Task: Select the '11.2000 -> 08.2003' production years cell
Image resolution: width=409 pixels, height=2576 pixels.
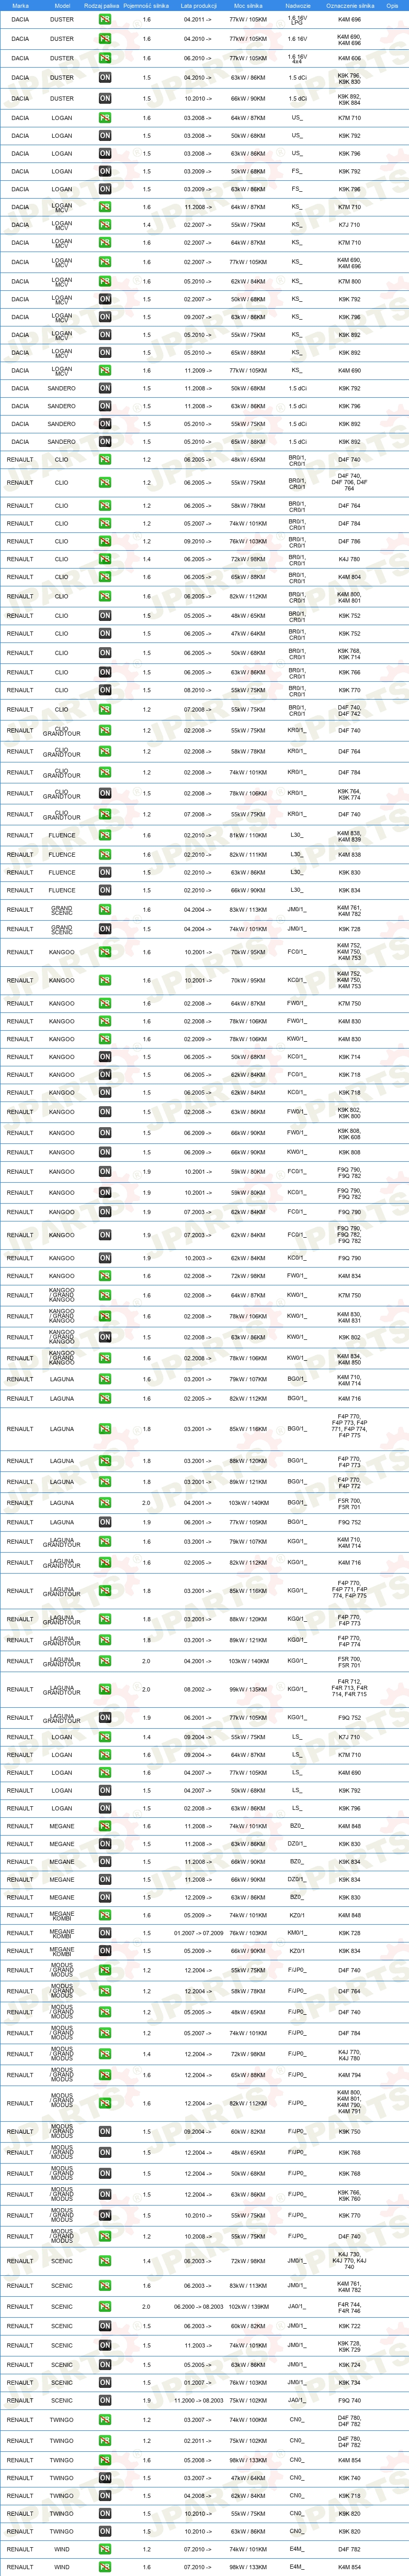Action: point(199,2400)
